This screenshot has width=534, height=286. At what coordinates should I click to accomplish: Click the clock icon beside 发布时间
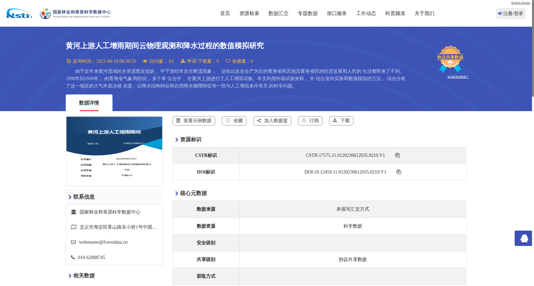pos(69,61)
